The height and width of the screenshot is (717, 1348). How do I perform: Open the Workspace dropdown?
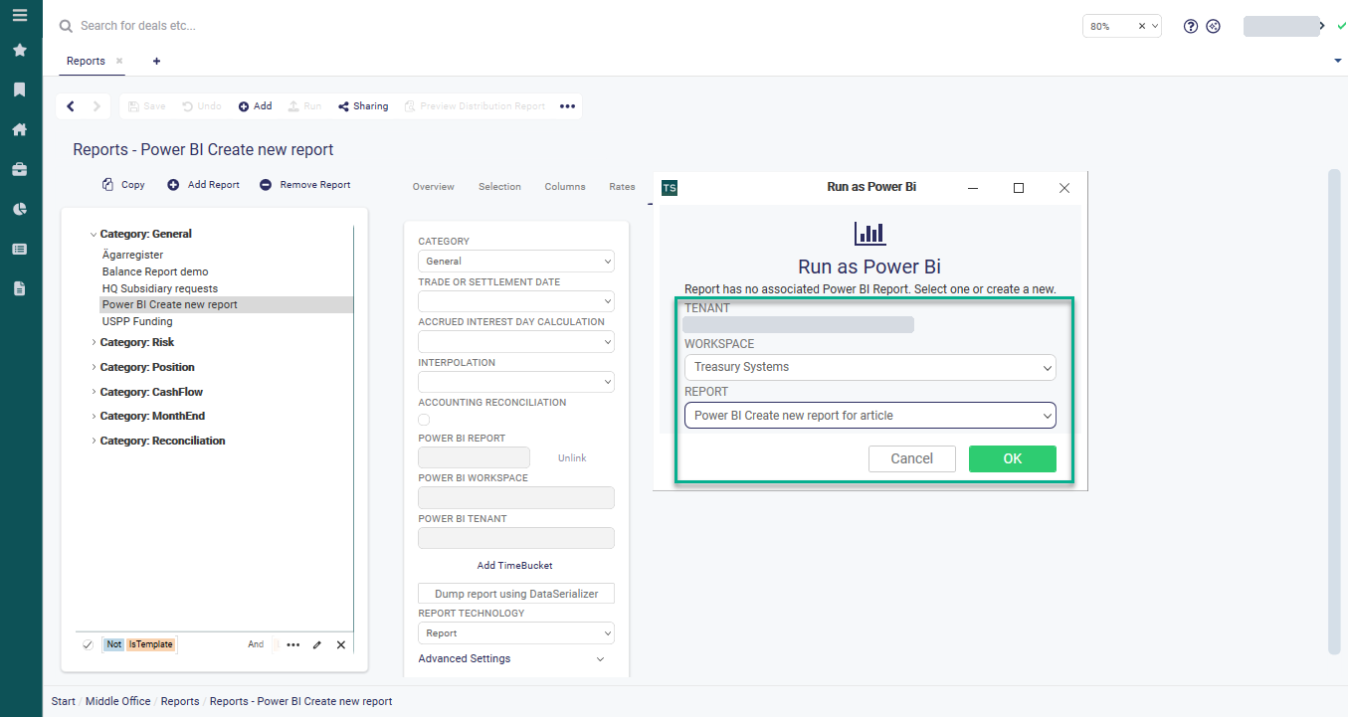click(x=870, y=367)
